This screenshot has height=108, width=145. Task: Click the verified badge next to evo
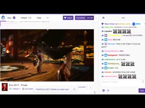14,18
